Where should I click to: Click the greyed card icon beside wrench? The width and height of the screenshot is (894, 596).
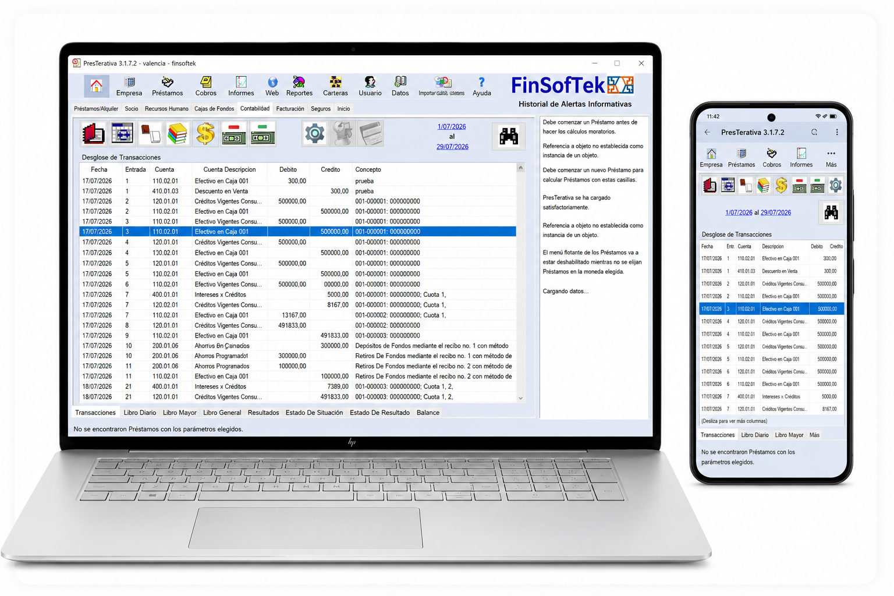pos(371,134)
